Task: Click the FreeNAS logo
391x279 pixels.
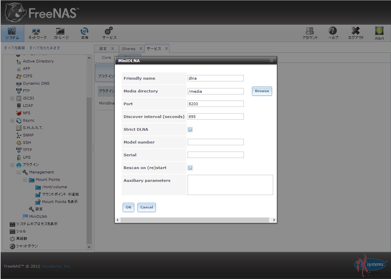Action: 42,12
